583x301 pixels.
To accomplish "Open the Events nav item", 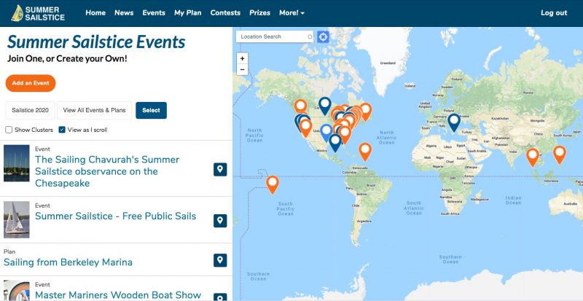I will 154,12.
